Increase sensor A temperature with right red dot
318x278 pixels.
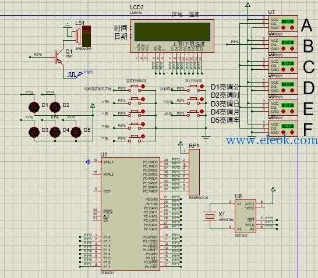tap(292, 28)
